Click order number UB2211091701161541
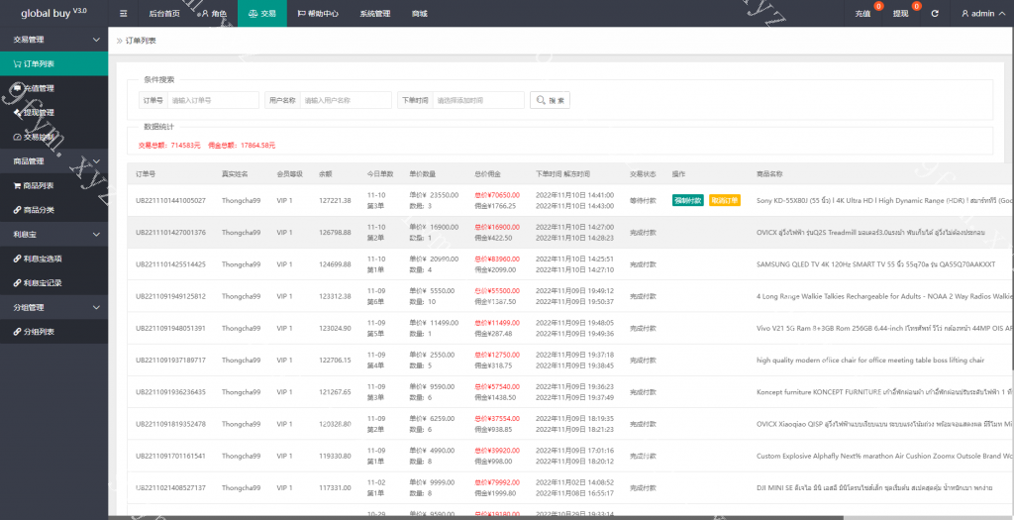 [x=170, y=456]
